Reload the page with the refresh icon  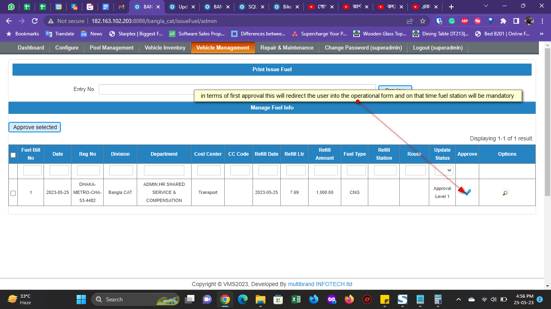pyautogui.click(x=35, y=21)
